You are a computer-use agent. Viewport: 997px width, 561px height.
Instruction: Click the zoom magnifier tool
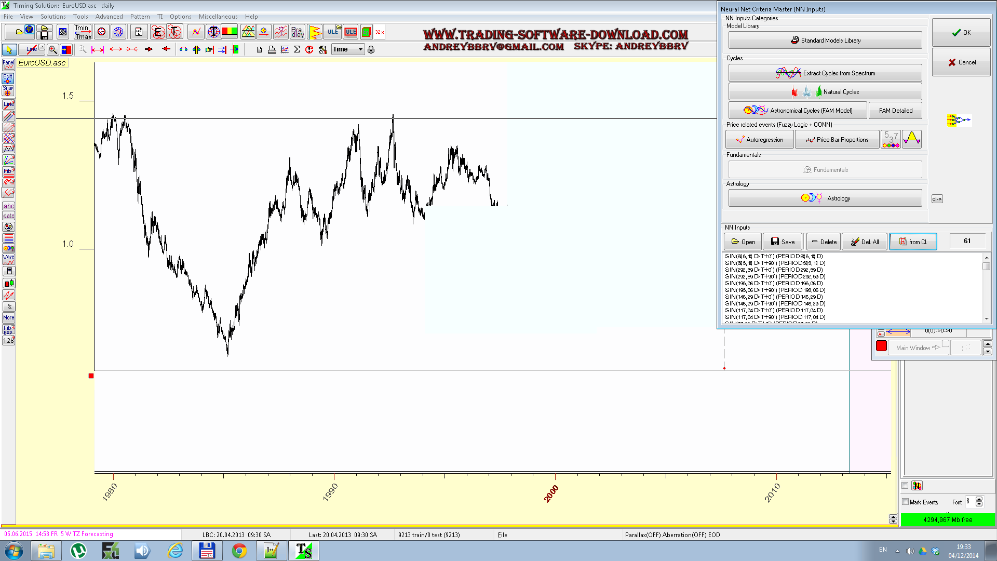(x=52, y=50)
